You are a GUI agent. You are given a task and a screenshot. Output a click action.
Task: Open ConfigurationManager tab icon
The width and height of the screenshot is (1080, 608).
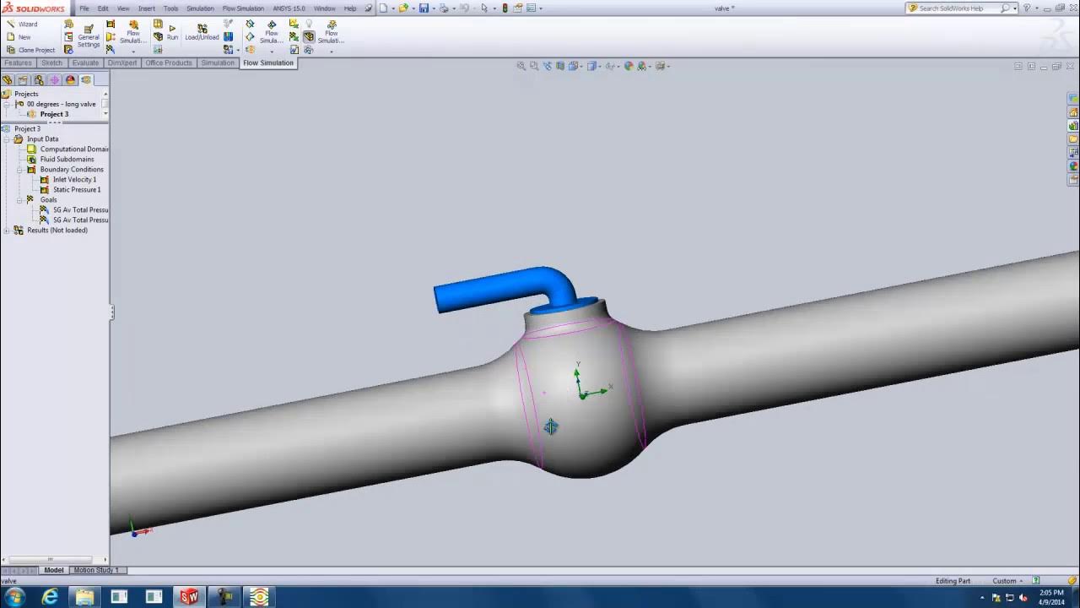pos(39,80)
